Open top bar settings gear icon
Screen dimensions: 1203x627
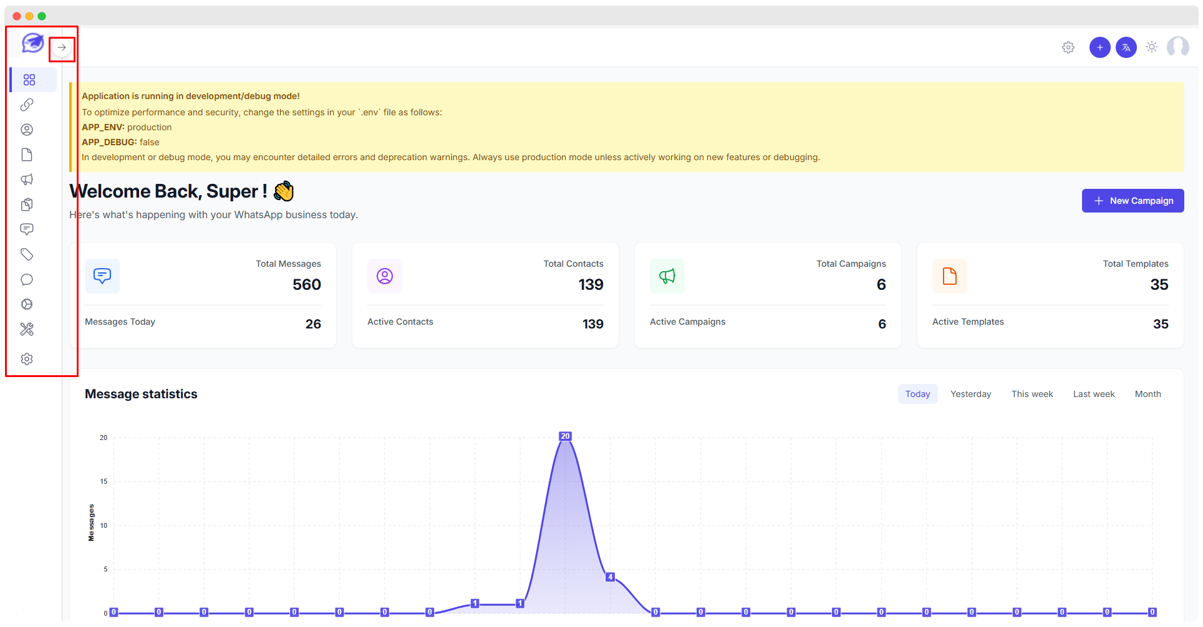tap(1068, 47)
